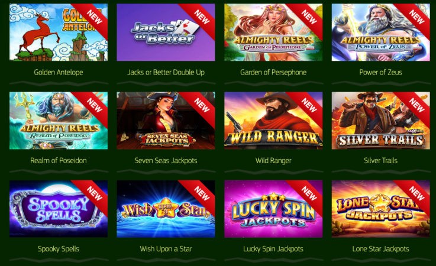Select Lone Star Jackpots game thumbnail
The image size is (436, 266).
(380, 209)
